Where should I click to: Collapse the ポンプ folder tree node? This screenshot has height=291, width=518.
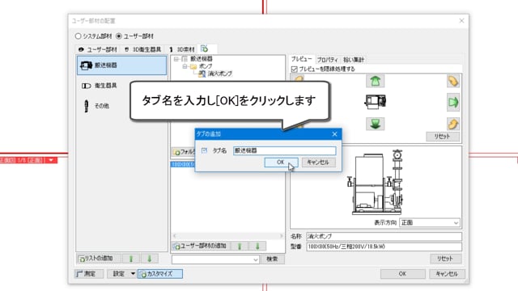185,66
